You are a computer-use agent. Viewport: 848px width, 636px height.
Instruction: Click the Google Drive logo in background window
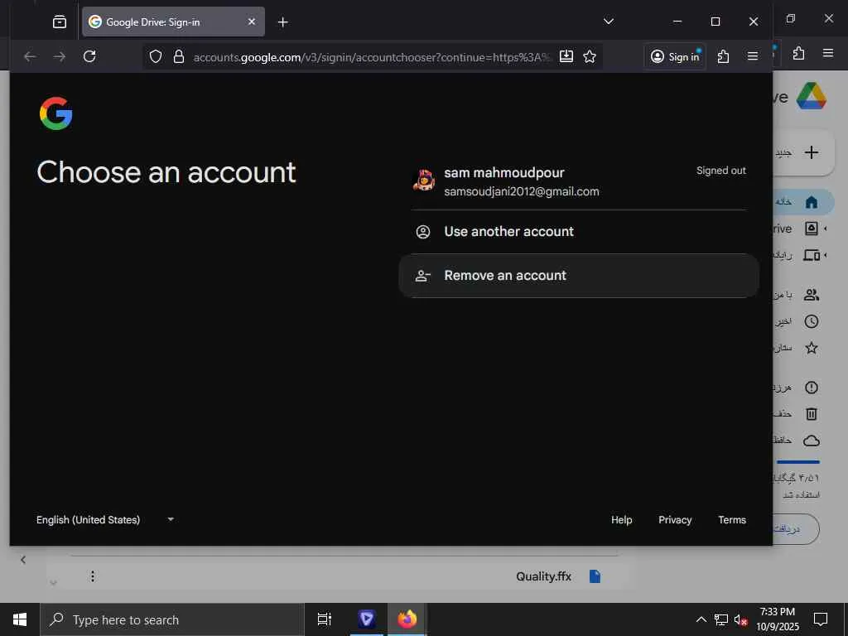point(812,96)
